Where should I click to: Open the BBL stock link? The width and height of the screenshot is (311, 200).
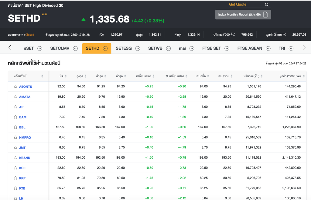coord(22,128)
